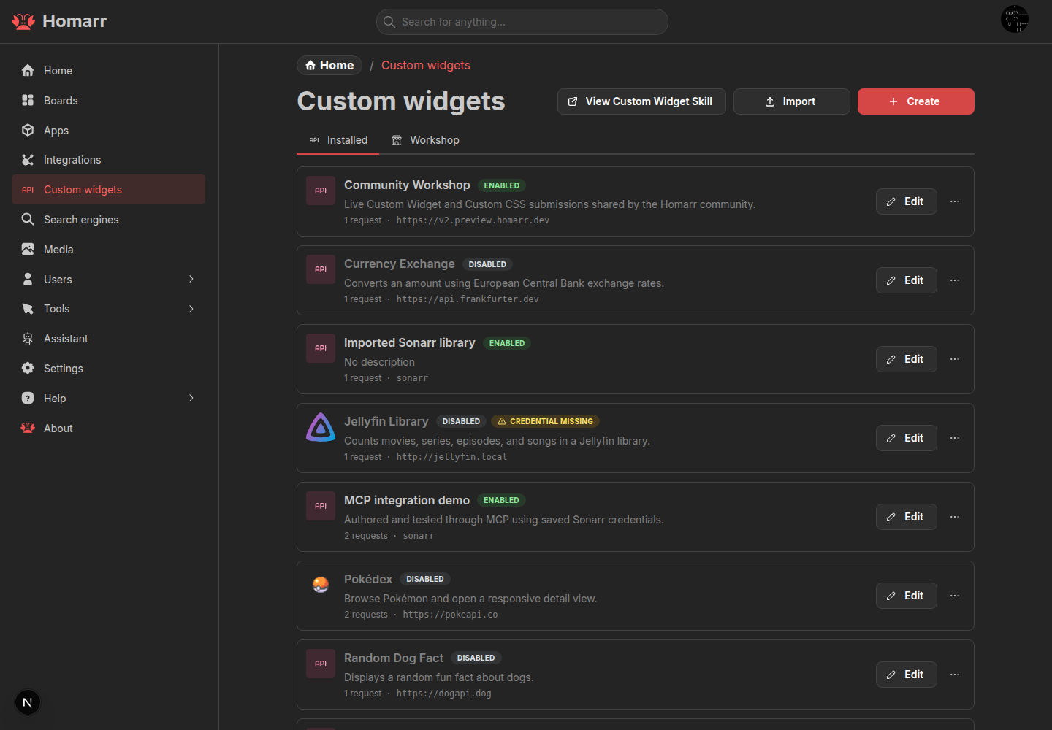This screenshot has width=1052, height=730.
Task: Open more options for Jellyfin Library
Action: [x=955, y=438]
